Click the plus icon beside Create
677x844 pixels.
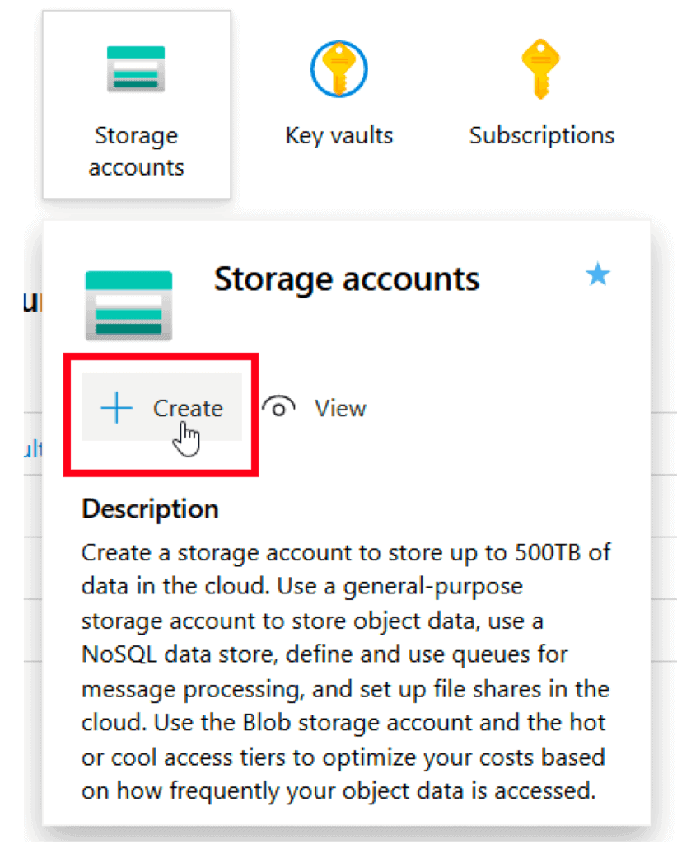click(116, 408)
